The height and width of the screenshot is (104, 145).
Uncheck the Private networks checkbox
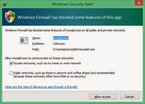pyautogui.click(x=11, y=64)
